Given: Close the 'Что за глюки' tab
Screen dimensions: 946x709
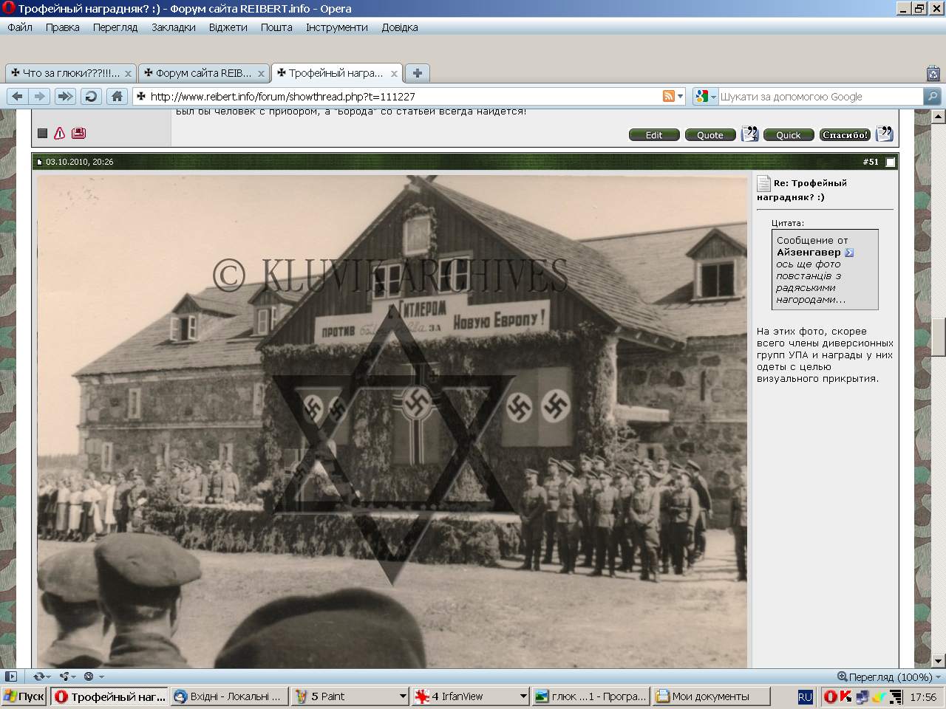Looking at the screenshot, I should click(x=128, y=74).
